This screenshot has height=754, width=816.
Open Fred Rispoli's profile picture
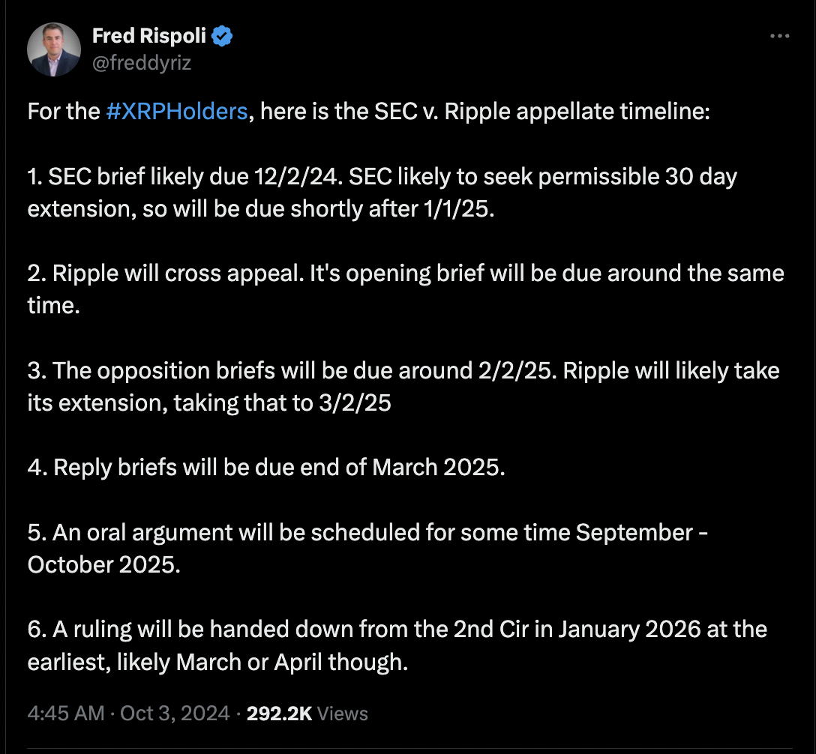click(x=54, y=49)
